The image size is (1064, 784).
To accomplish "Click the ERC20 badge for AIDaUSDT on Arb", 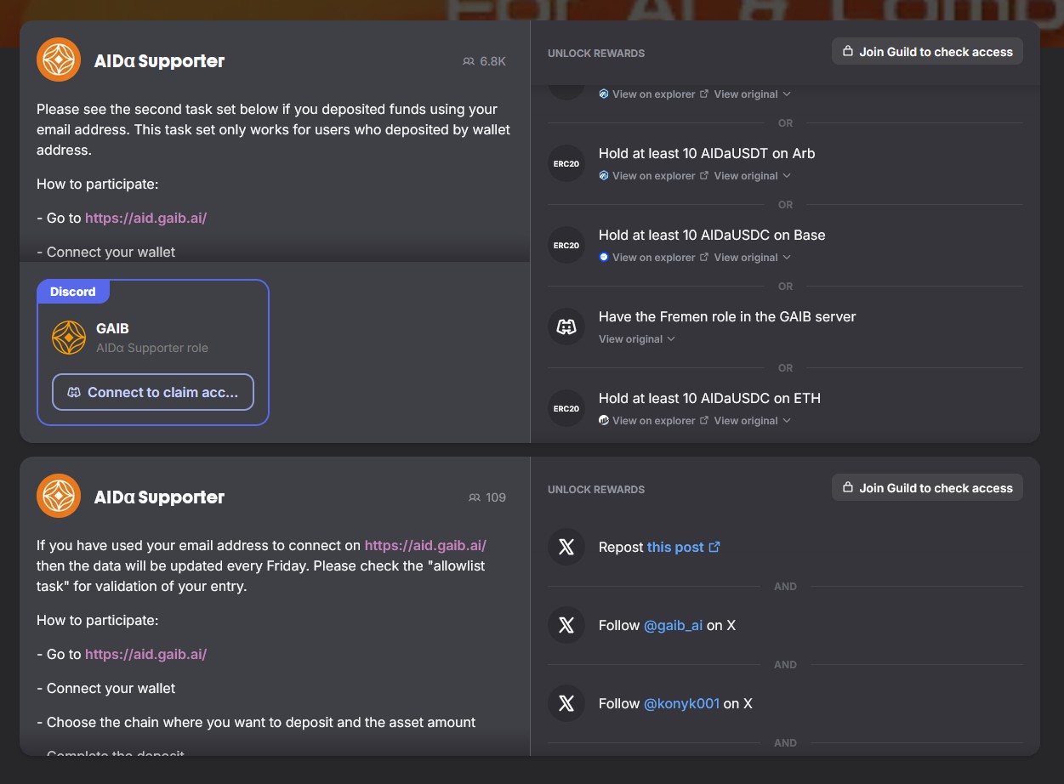I will [x=566, y=163].
